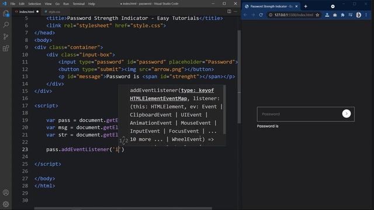View site information icon in address bar

click(271, 15)
